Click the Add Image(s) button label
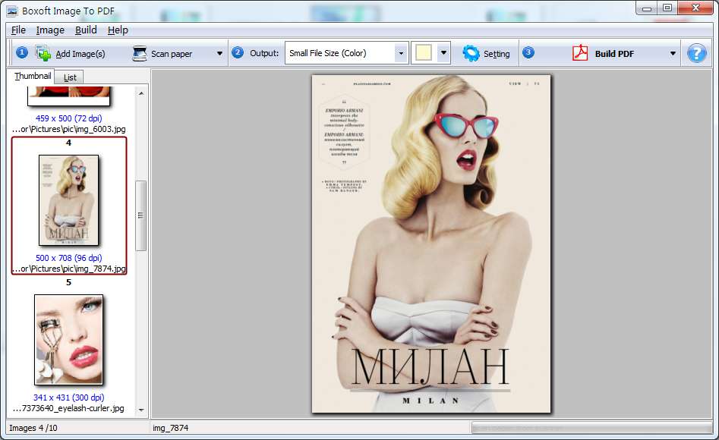This screenshot has height=440, width=719. [x=80, y=54]
